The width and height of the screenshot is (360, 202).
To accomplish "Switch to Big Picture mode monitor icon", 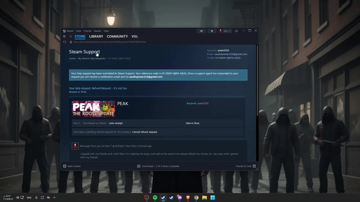I will (x=236, y=31).
